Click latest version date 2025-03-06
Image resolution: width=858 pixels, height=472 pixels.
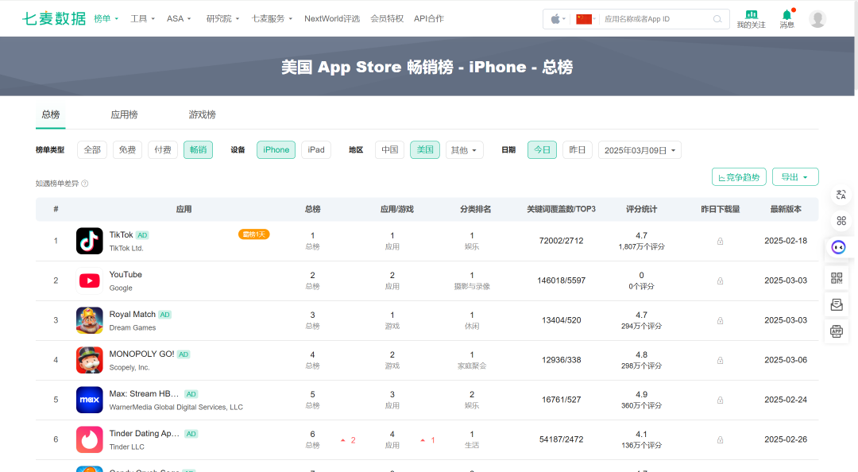coord(786,360)
